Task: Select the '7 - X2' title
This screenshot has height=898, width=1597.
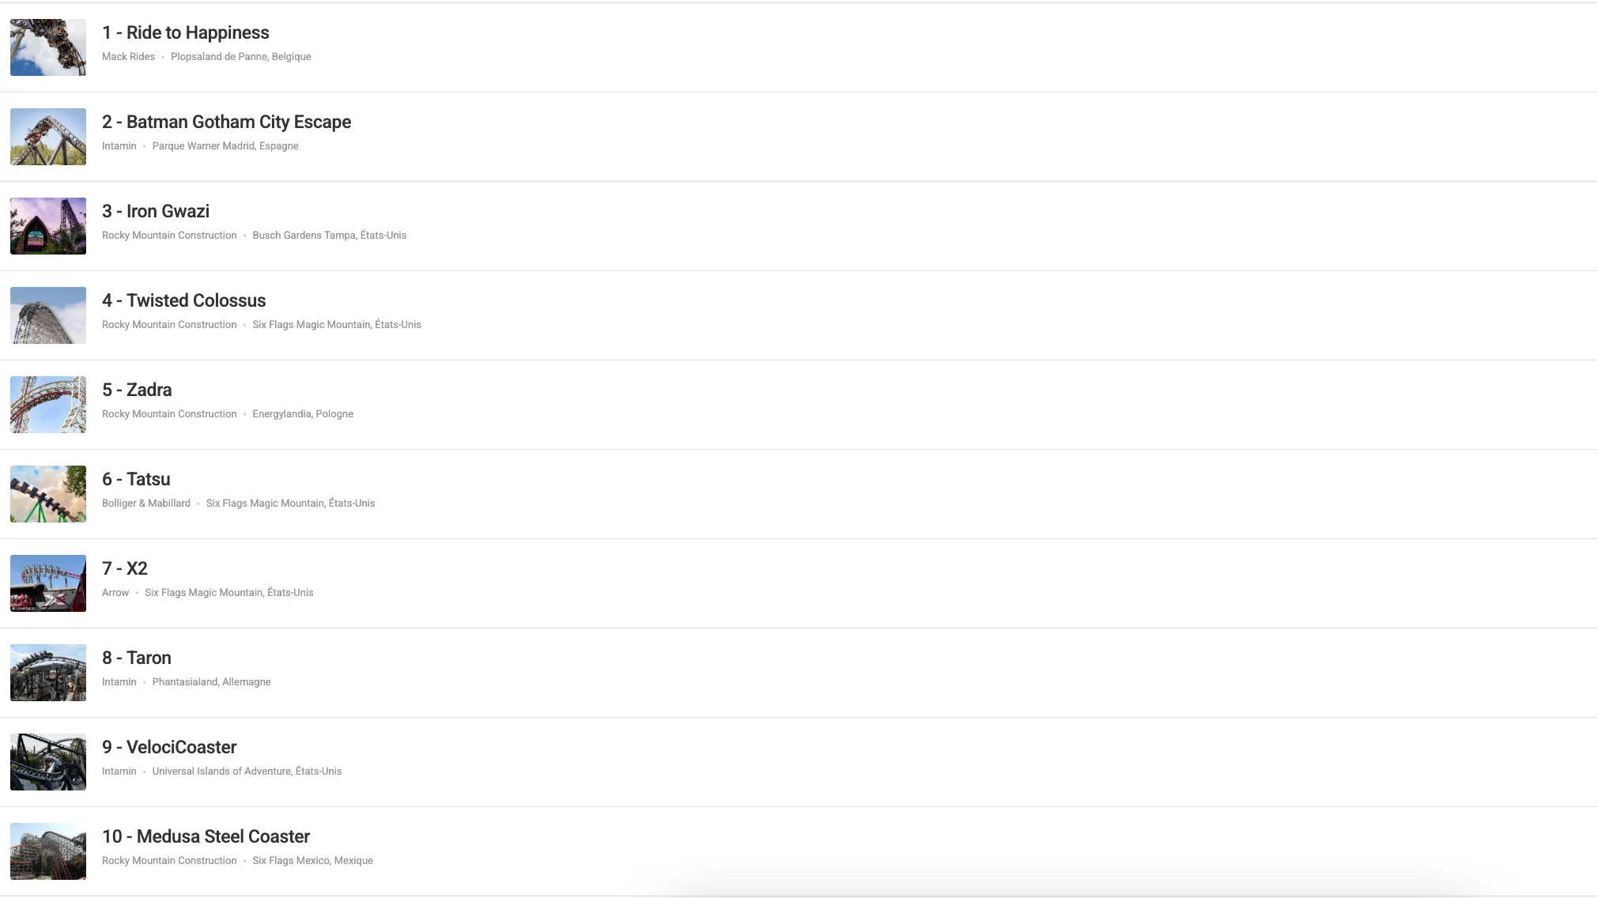Action: [125, 568]
